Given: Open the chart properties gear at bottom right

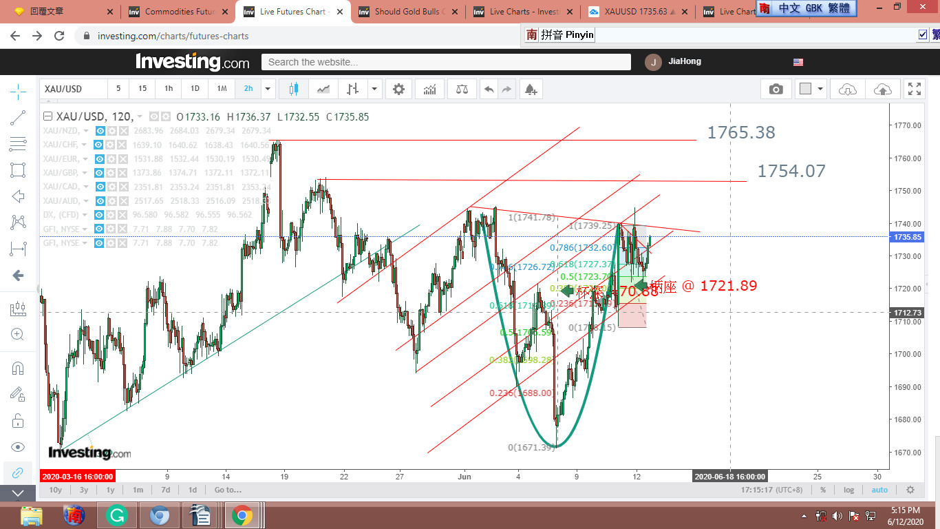Looking at the screenshot, I should (x=910, y=490).
